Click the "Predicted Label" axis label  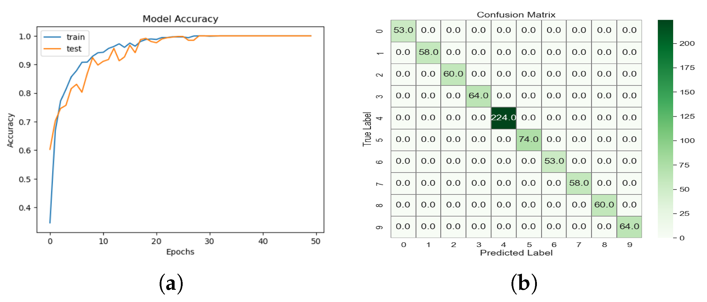coord(516,253)
